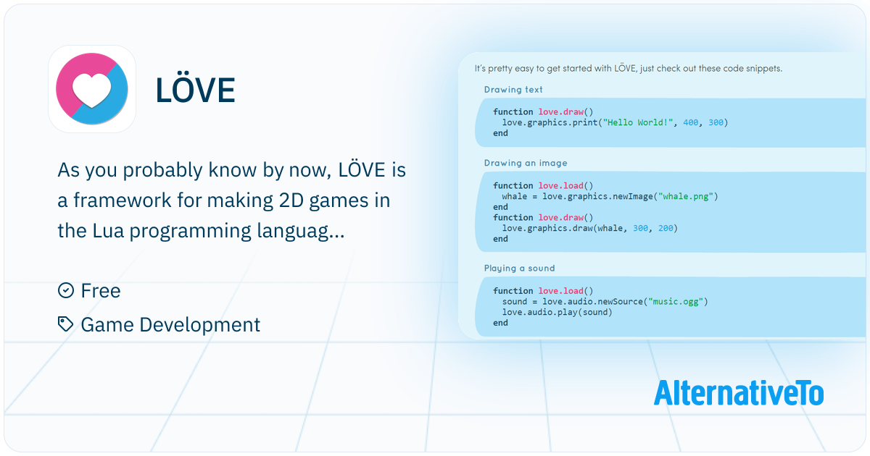
Task: Click the Free license label
Action: (x=101, y=290)
